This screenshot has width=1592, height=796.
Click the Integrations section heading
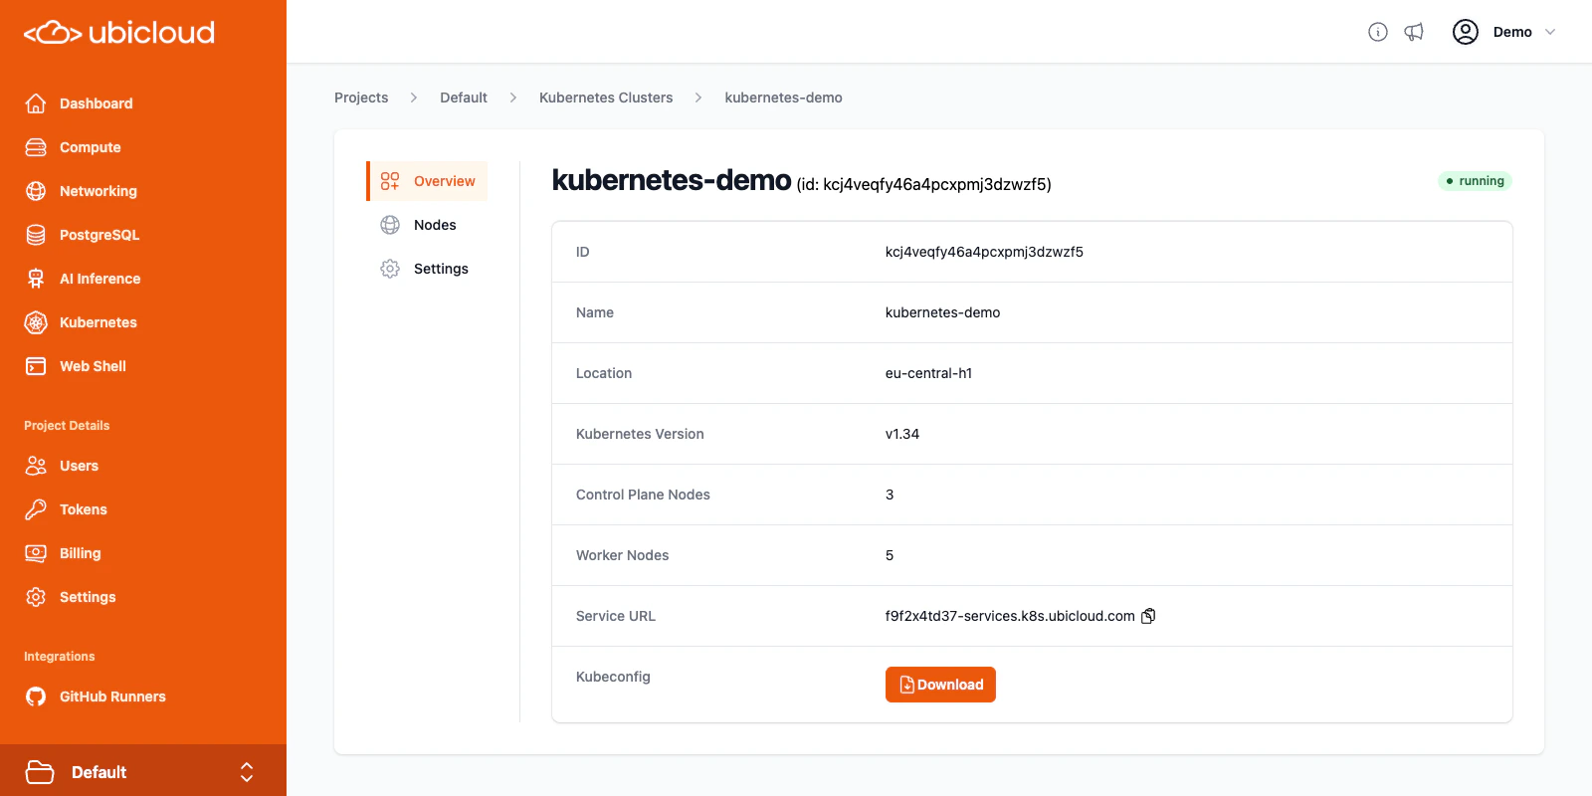coord(60,657)
